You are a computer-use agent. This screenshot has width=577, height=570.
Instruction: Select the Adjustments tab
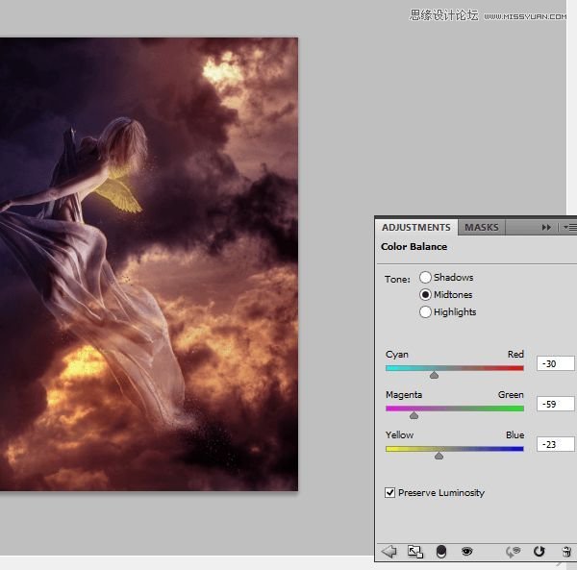(x=416, y=227)
